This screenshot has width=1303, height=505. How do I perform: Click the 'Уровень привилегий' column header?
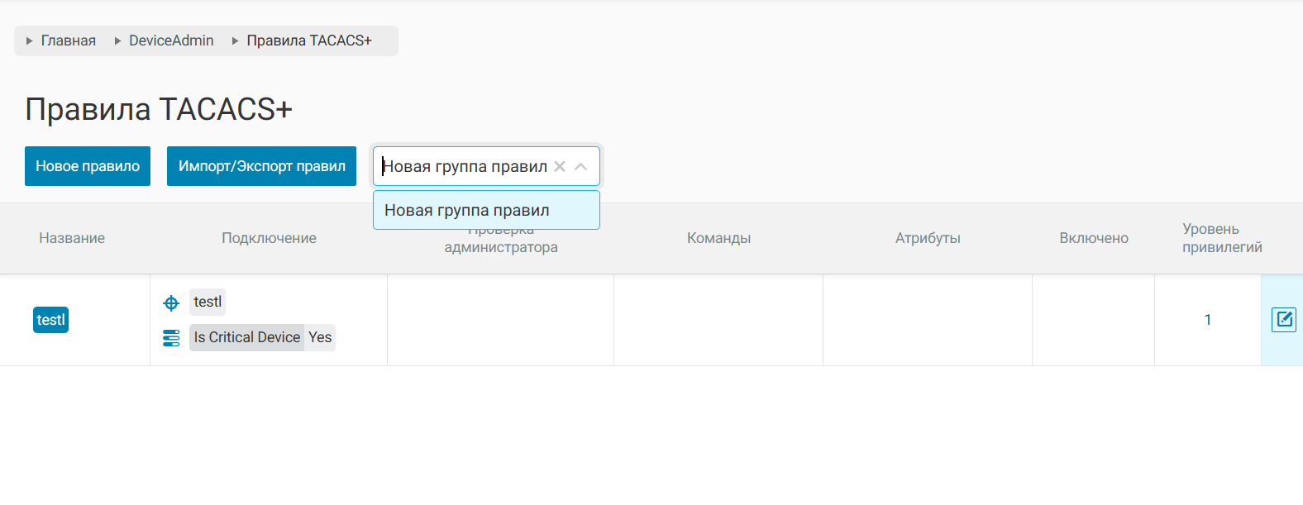click(x=1221, y=238)
